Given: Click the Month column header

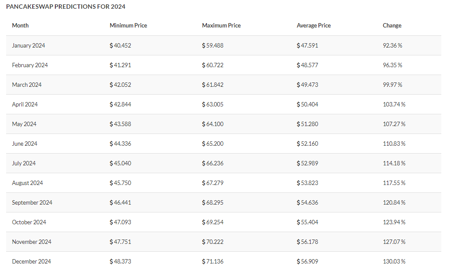Looking at the screenshot, I should (x=20, y=26).
